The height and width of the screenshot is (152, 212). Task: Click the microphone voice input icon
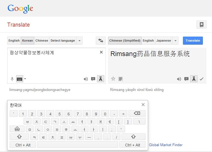point(12,79)
